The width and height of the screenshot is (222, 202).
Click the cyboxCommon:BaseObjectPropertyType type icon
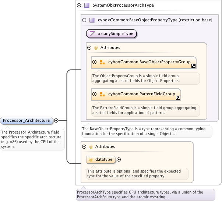92,20
